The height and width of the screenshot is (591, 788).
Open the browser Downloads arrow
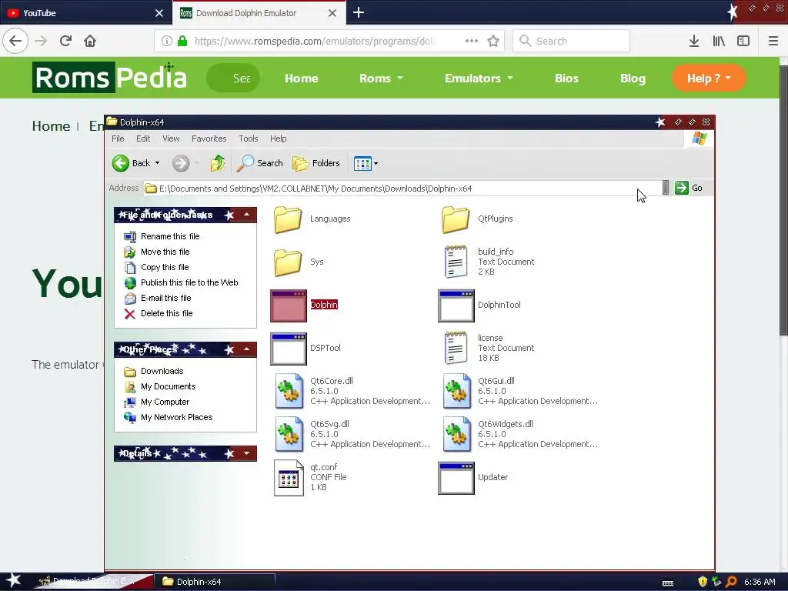[693, 41]
